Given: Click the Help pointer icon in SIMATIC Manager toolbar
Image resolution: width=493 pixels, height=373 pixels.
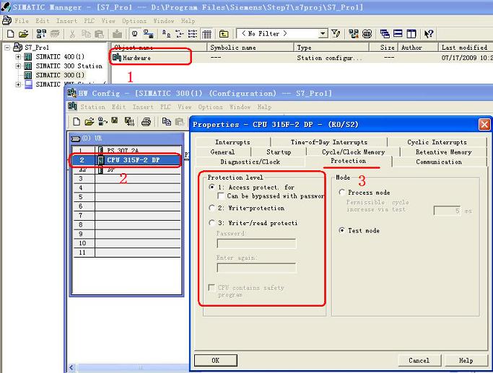Looking at the screenshot, I should pos(429,34).
